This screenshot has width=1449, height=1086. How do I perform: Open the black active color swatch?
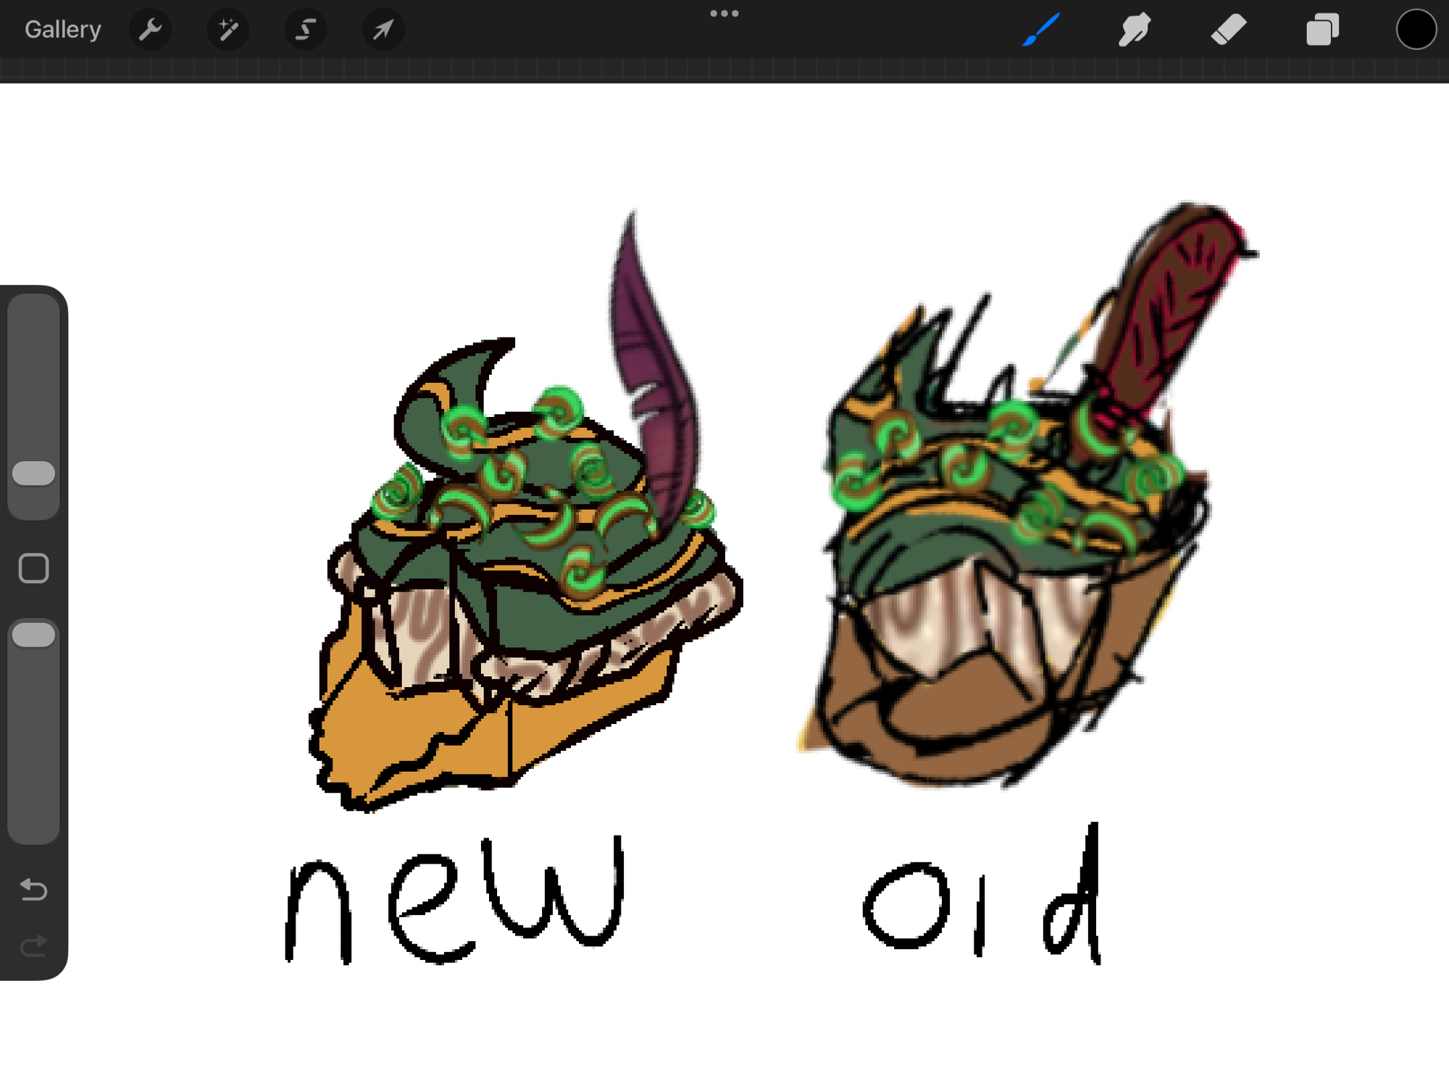(x=1416, y=30)
